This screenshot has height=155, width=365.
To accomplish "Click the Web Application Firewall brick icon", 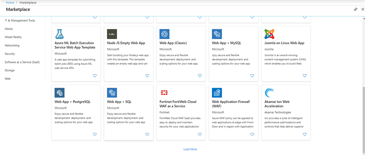I will coord(217,93).
